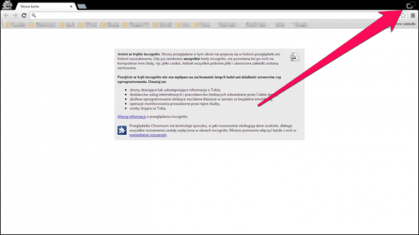Click bullet 'osoby stojące za Tobą.'

click(x=148, y=108)
